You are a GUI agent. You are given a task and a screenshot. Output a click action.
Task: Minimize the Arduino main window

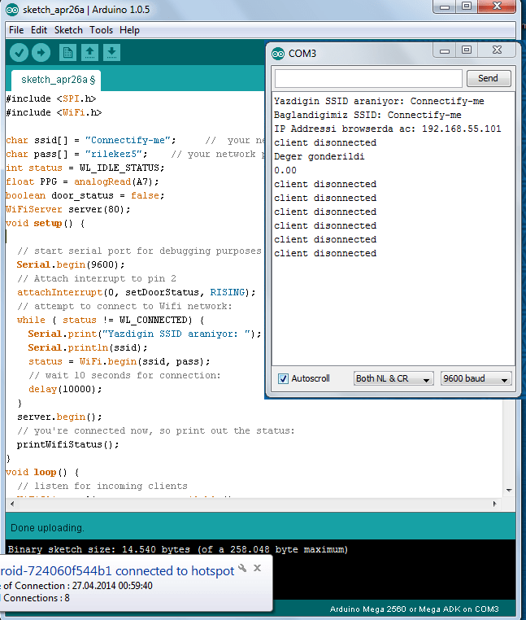click(445, 7)
